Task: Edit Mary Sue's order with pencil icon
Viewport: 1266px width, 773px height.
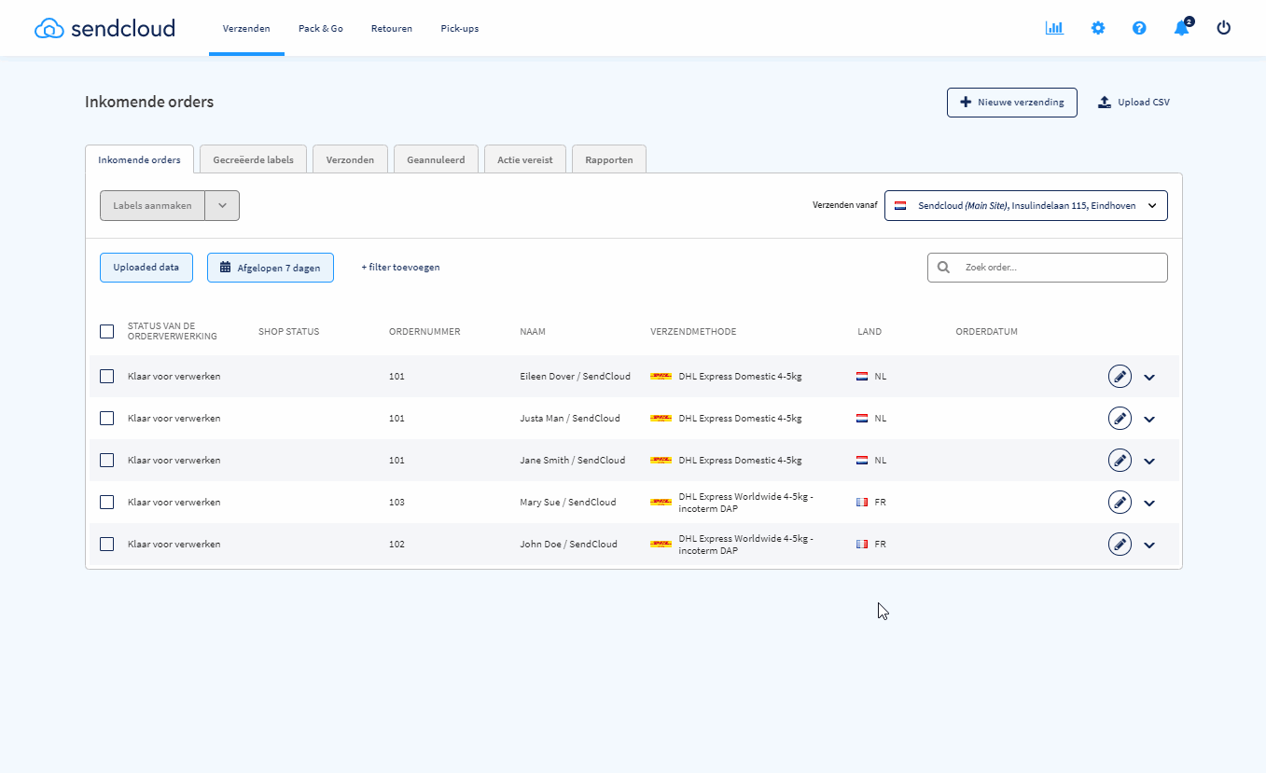Action: coord(1120,503)
